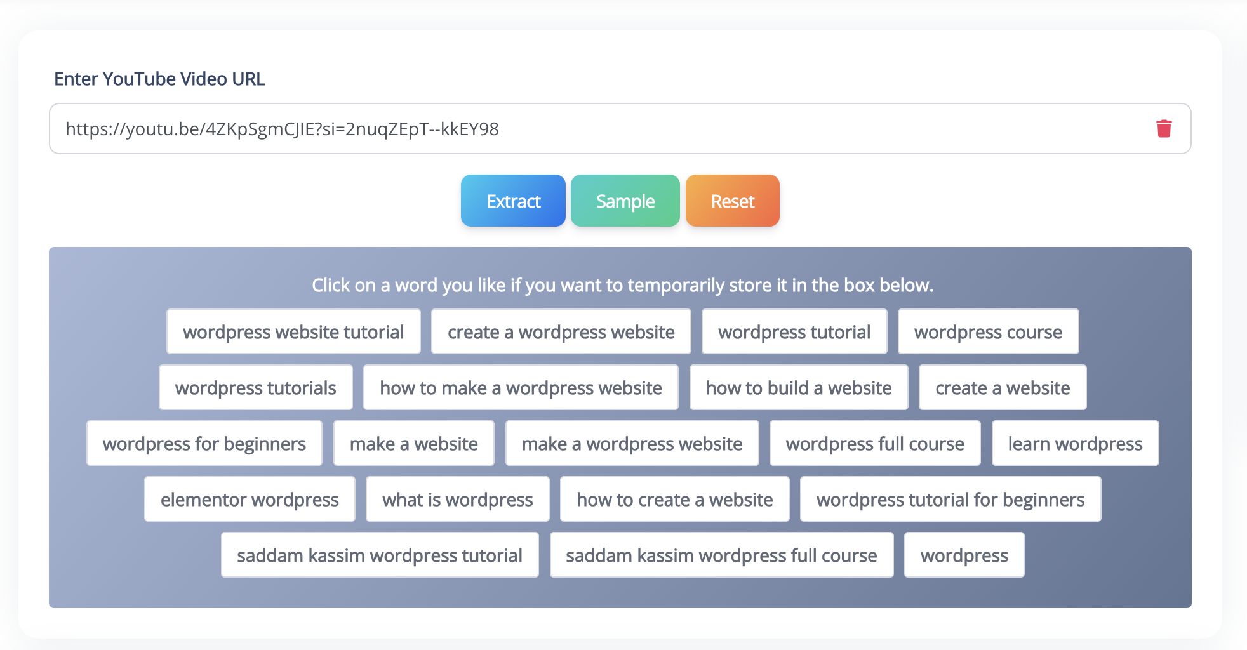This screenshot has width=1247, height=650.
Task: Click the 'wordpress' keyword at bottom right
Action: pyautogui.click(x=964, y=555)
